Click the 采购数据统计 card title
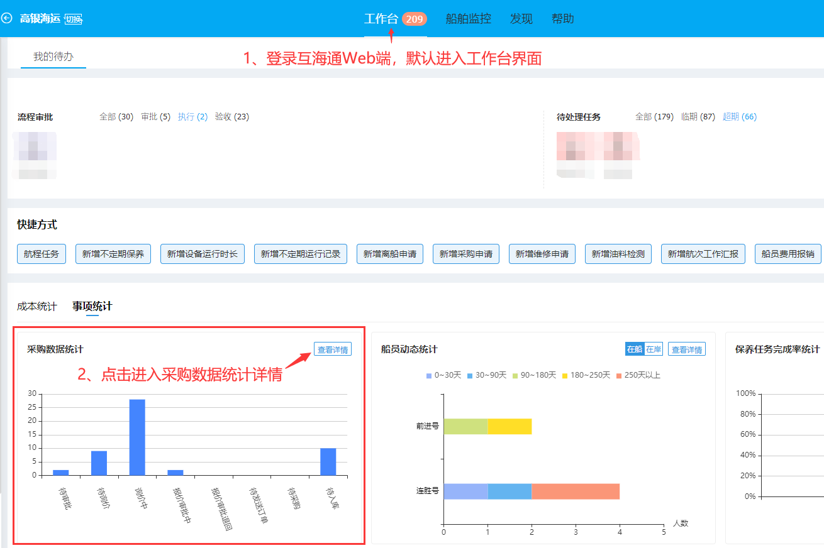 (55, 349)
